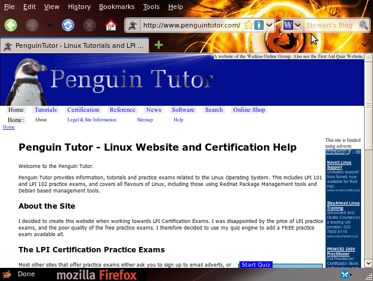The height and width of the screenshot is (281, 373).
Task: Open the Sitemap link
Action: (x=145, y=120)
